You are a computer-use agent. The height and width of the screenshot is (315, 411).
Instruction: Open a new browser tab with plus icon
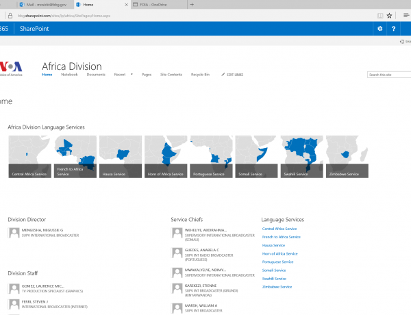point(192,5)
